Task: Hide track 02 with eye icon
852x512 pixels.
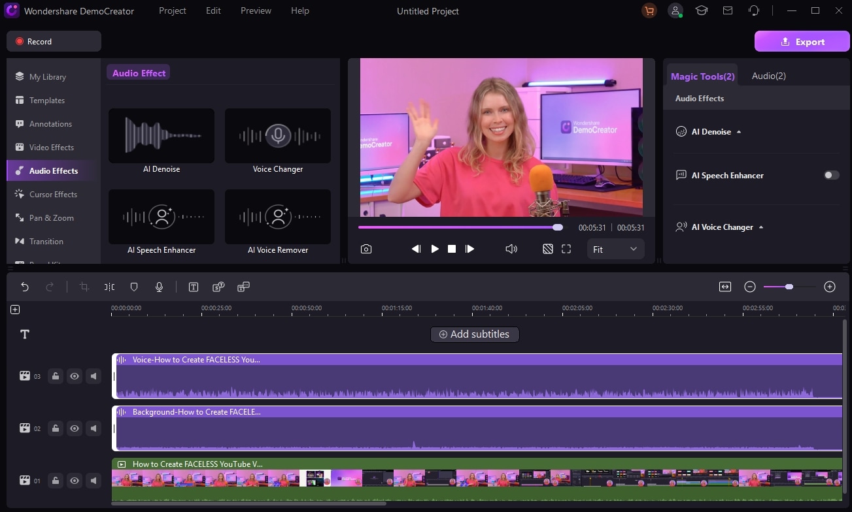Action: tap(75, 428)
